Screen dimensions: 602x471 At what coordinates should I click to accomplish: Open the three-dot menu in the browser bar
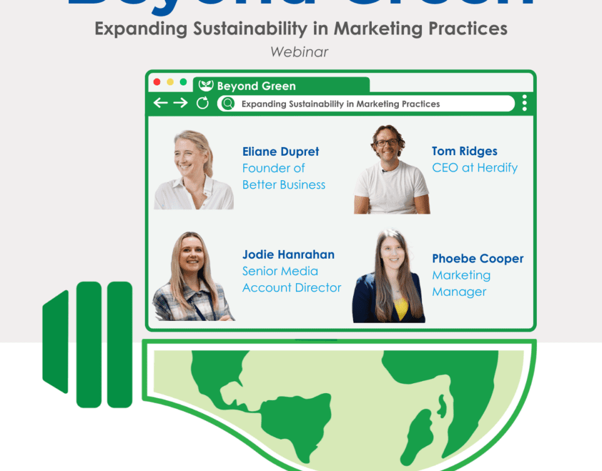[x=524, y=103]
